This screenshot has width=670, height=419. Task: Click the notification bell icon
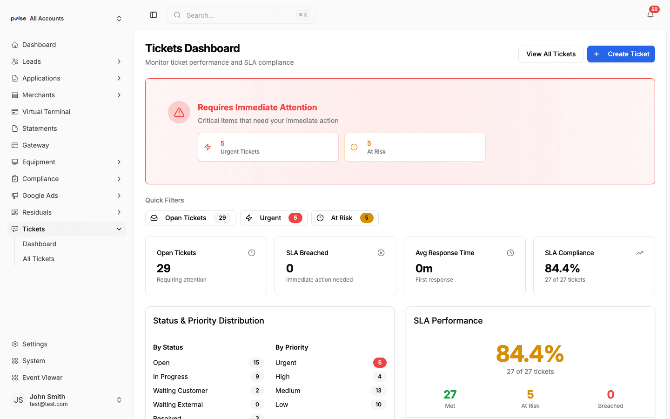coord(650,14)
